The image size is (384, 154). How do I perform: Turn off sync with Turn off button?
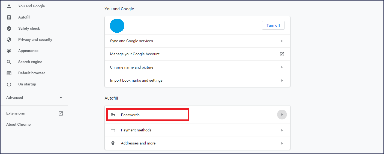click(x=273, y=25)
